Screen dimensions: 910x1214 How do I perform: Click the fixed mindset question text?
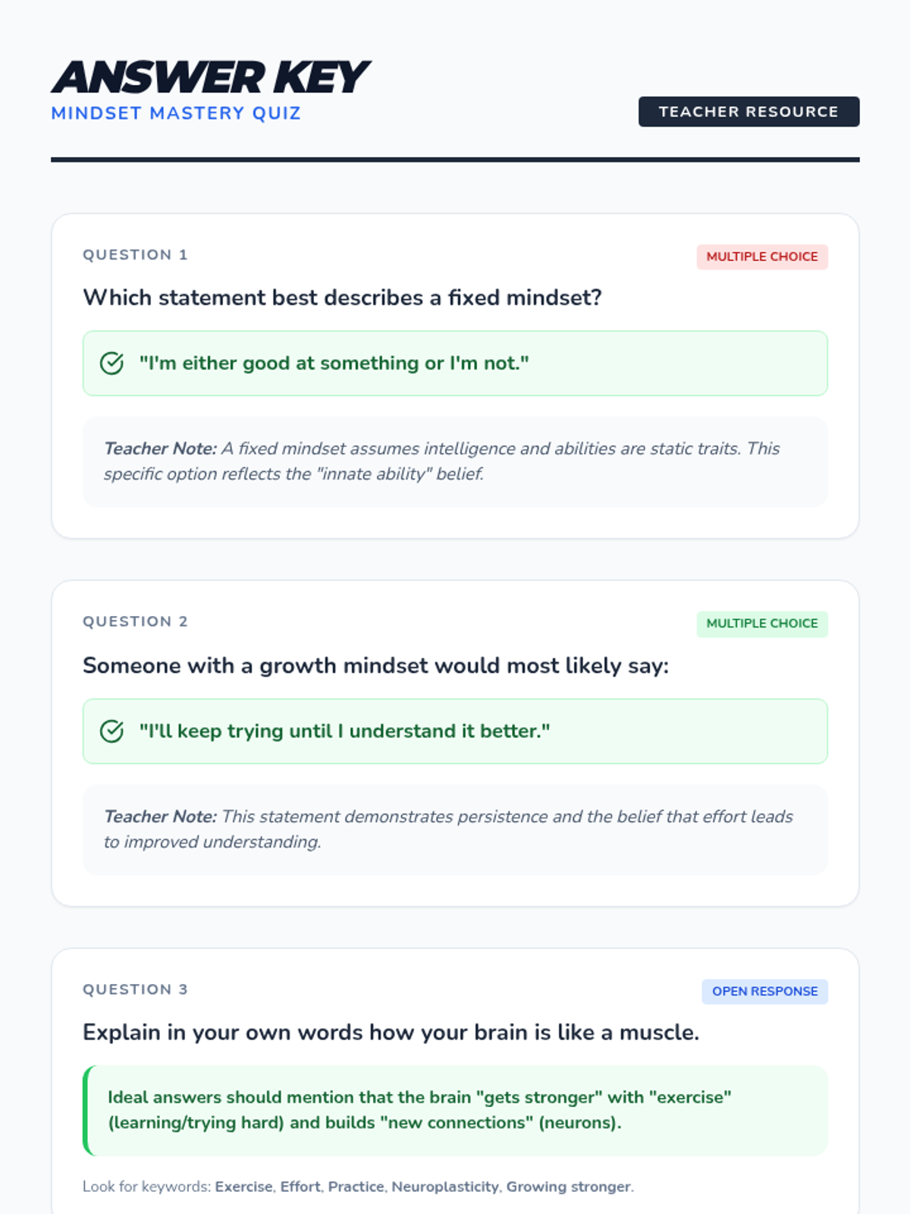[x=342, y=297]
